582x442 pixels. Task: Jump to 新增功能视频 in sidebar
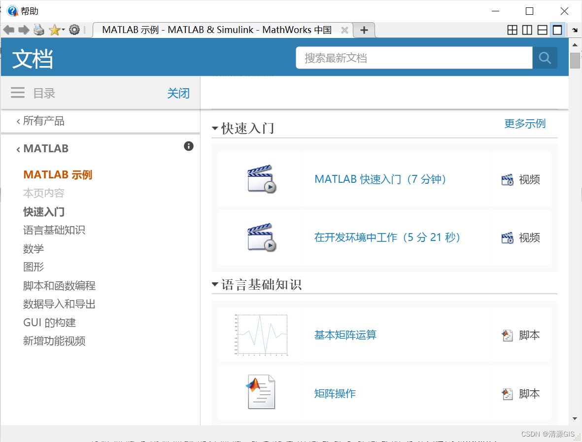[54, 340]
